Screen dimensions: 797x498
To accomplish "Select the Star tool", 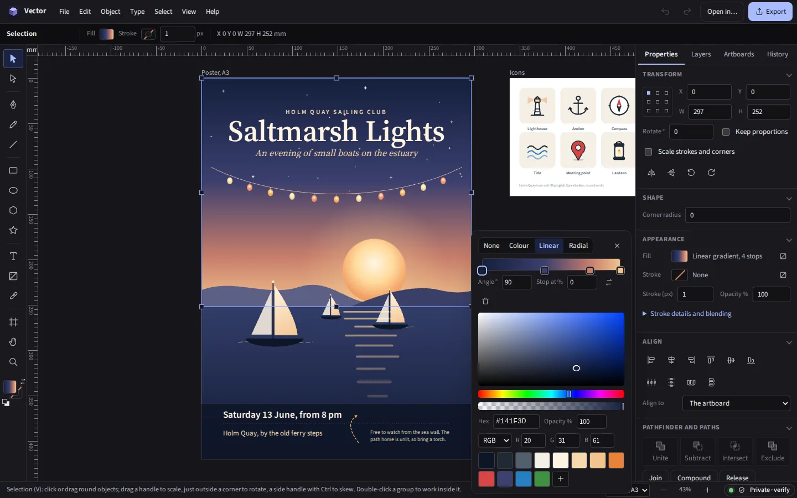I will 13,230.
